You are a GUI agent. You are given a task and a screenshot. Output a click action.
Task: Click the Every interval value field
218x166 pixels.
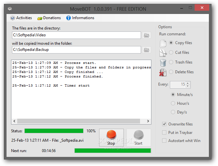(178, 85)
